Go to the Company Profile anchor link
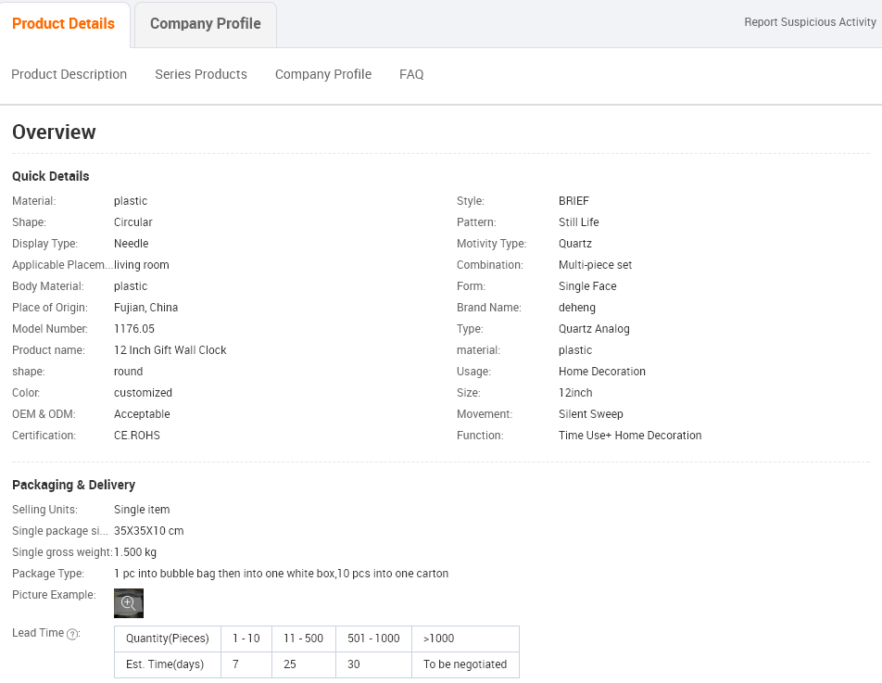The image size is (882, 683). [322, 74]
